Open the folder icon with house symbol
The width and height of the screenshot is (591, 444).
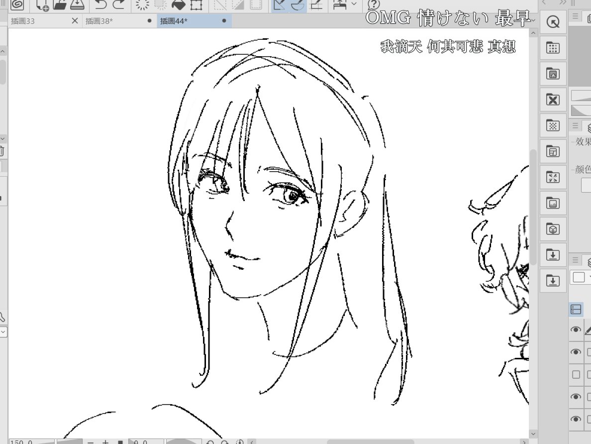tap(553, 74)
